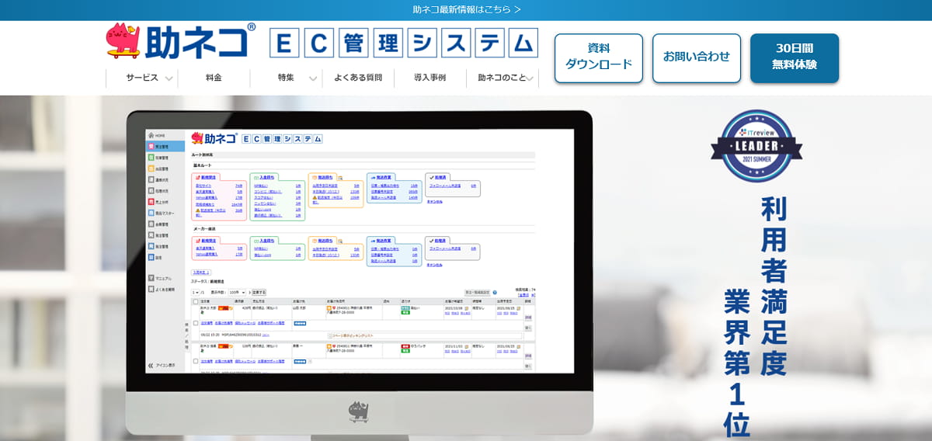This screenshot has height=441, width=932.
Task: Follow the 助ネコ最新情報はこちら banner link
Action: click(x=466, y=9)
